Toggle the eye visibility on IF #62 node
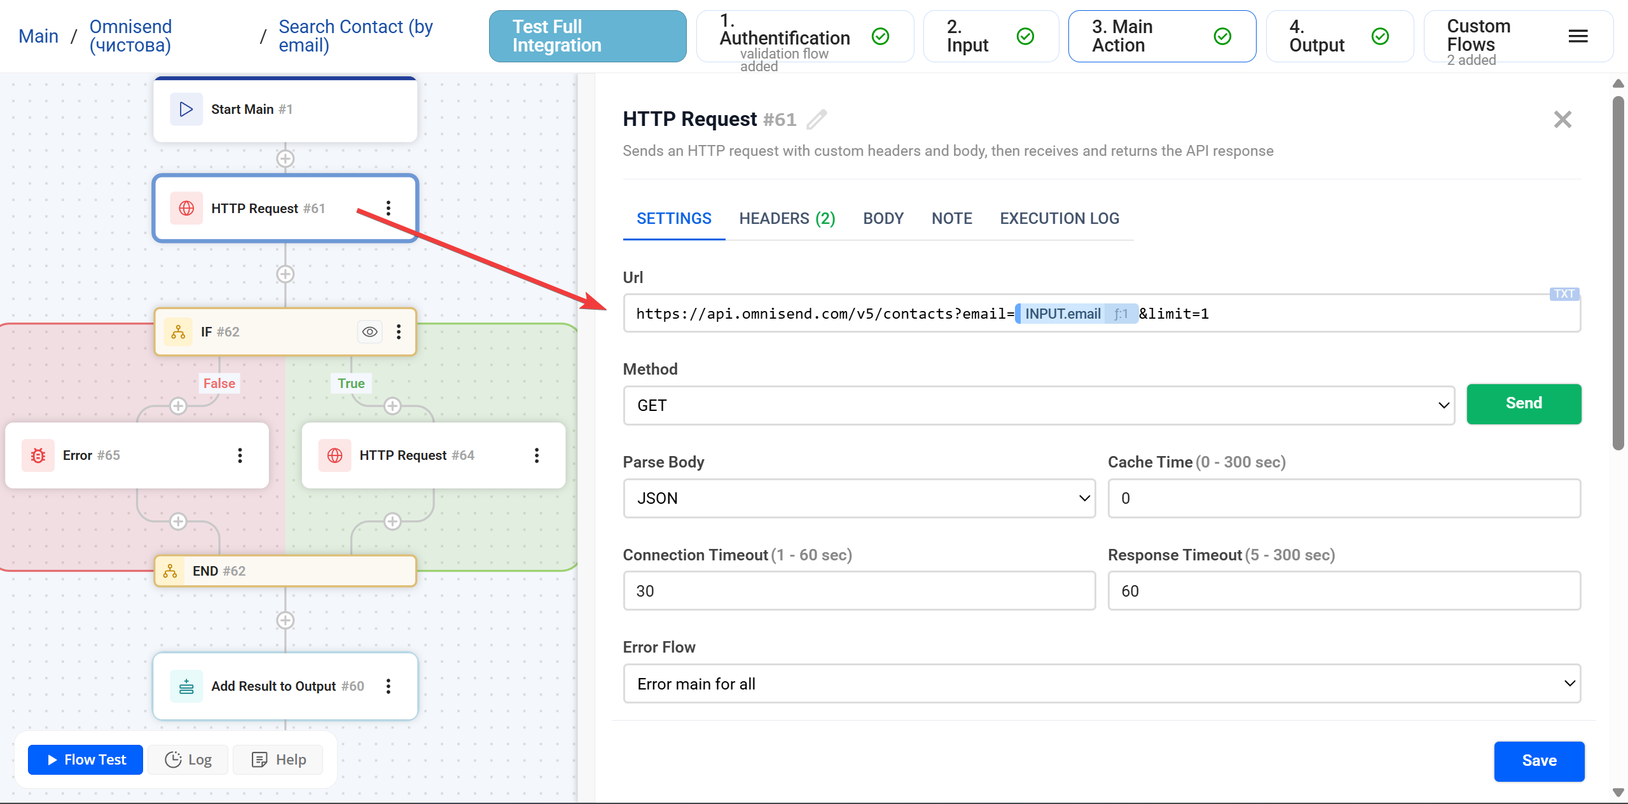 click(x=369, y=332)
